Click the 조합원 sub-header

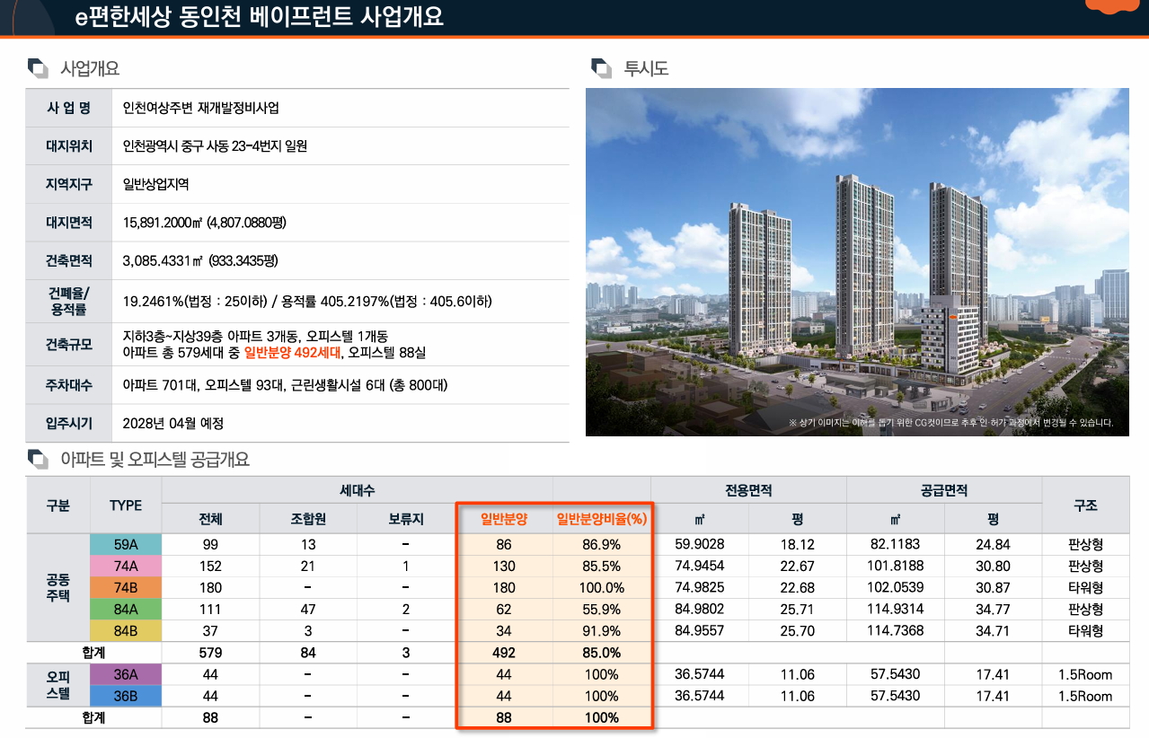click(308, 519)
